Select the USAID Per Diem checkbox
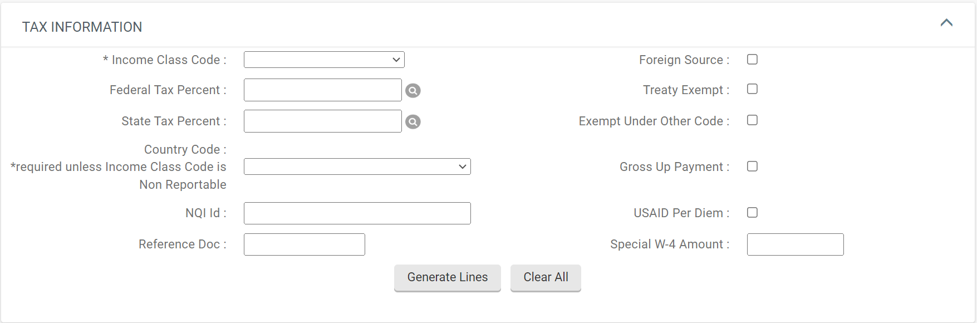This screenshot has width=977, height=323. click(752, 212)
